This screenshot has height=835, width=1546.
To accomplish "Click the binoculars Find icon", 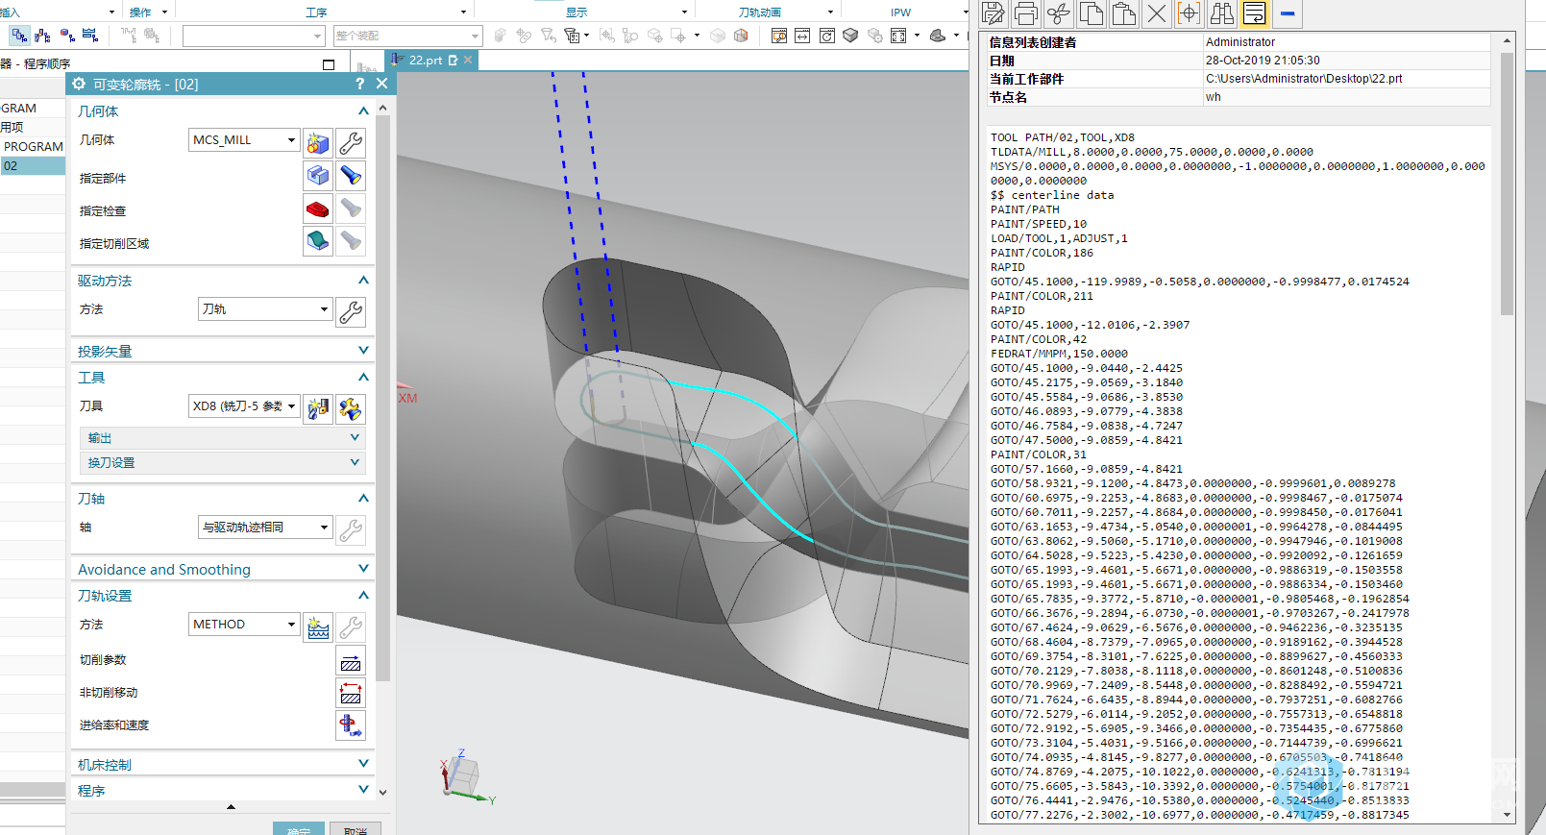I will pos(1222,13).
